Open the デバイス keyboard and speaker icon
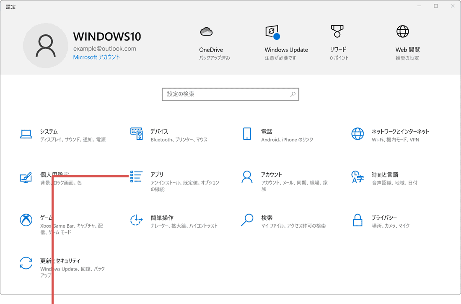 point(137,134)
